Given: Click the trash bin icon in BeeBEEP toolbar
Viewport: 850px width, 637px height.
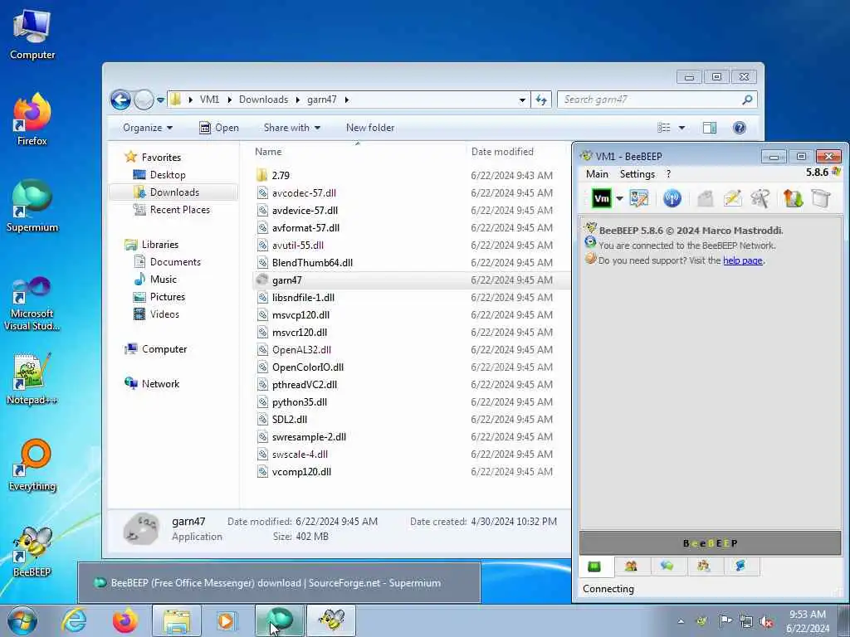Looking at the screenshot, I should pyautogui.click(x=821, y=199).
